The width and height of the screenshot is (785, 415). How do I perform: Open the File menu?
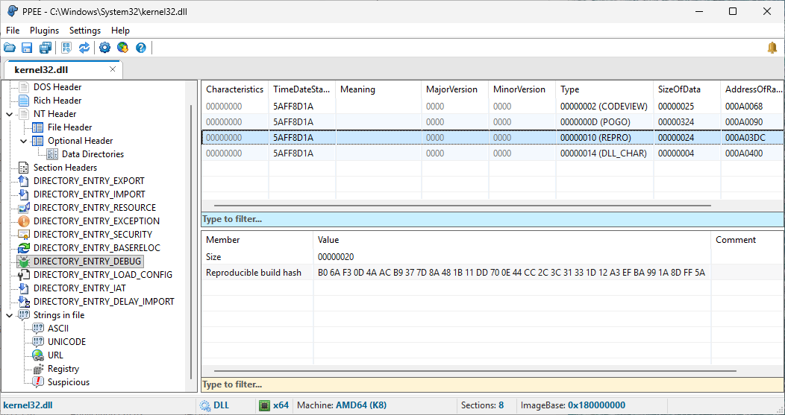[13, 31]
